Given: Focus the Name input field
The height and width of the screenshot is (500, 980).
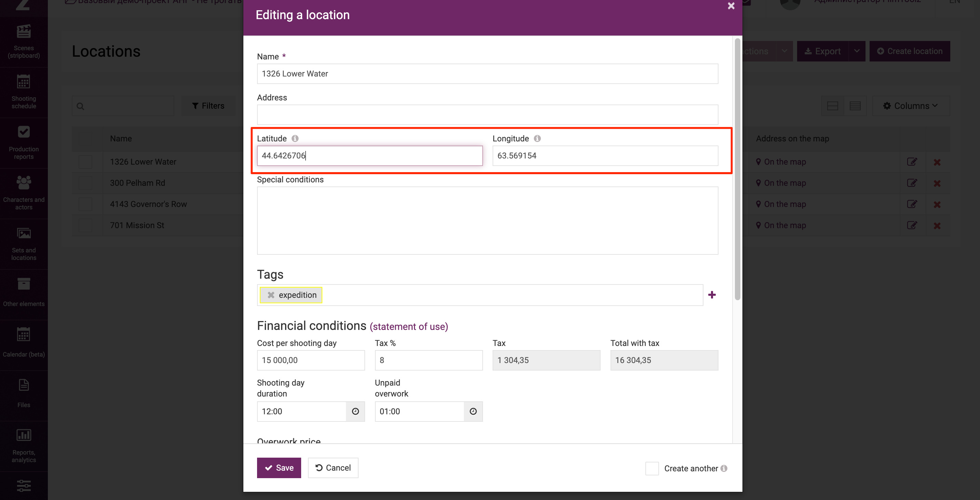Looking at the screenshot, I should [487, 74].
